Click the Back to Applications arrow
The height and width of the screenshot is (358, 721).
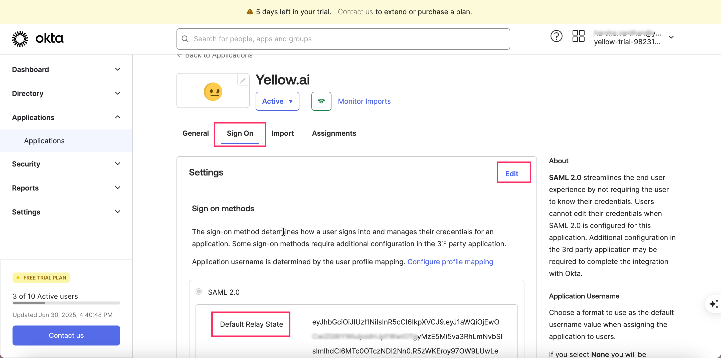click(x=180, y=55)
